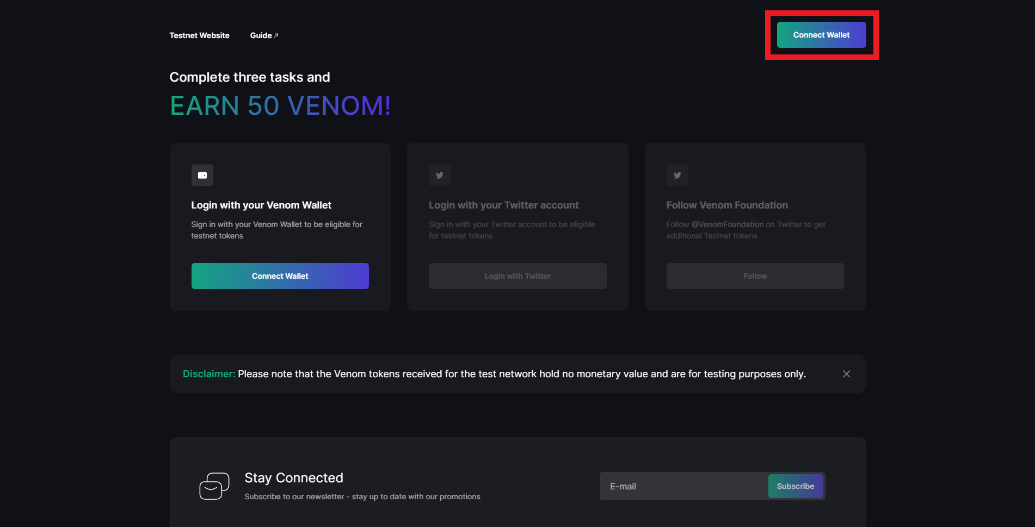Open the Testnet Website nav item
Image resolution: width=1035 pixels, height=527 pixels.
[199, 35]
